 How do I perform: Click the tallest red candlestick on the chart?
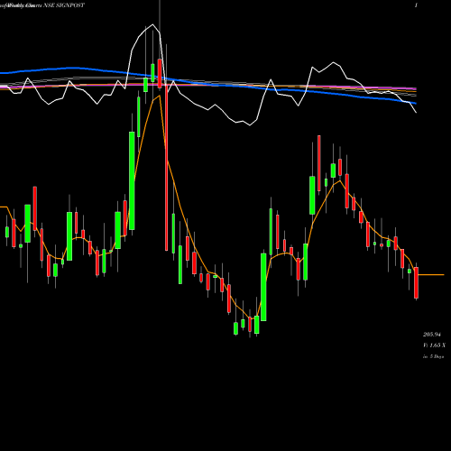click(x=166, y=168)
